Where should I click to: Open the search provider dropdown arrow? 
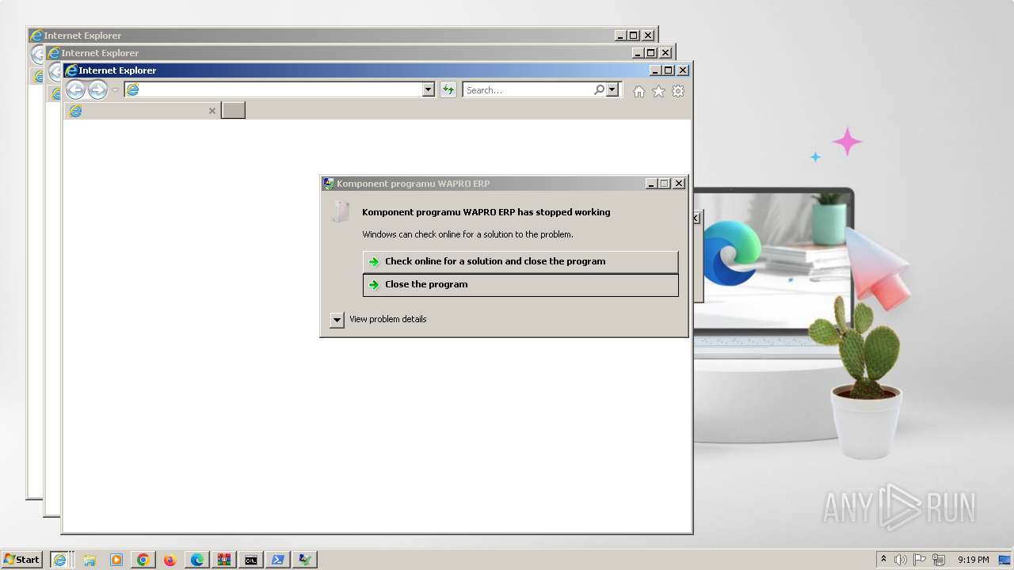(612, 90)
